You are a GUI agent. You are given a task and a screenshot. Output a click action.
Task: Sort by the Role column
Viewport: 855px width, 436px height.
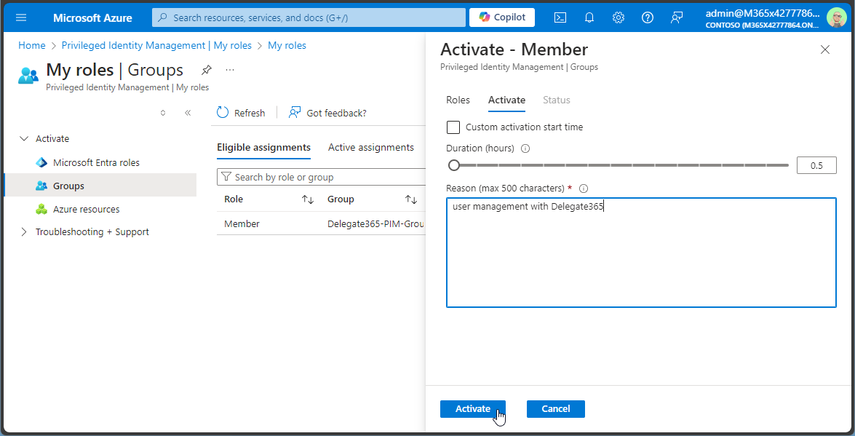(307, 199)
